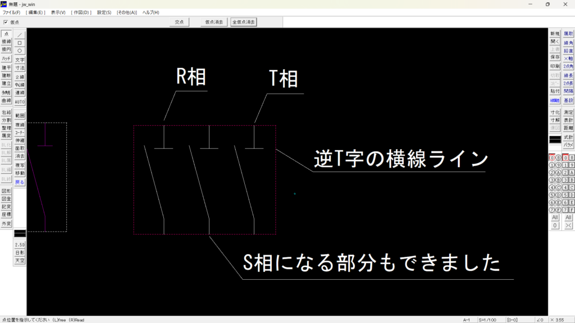This screenshot has width=575, height=323.
Task: Open the [0-0] layer status selector
Action: pyautogui.click(x=512, y=320)
